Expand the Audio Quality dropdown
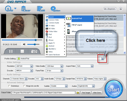 pyautogui.click(x=64, y=79)
